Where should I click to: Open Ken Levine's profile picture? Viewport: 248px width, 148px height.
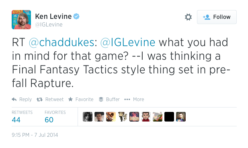click(21, 20)
